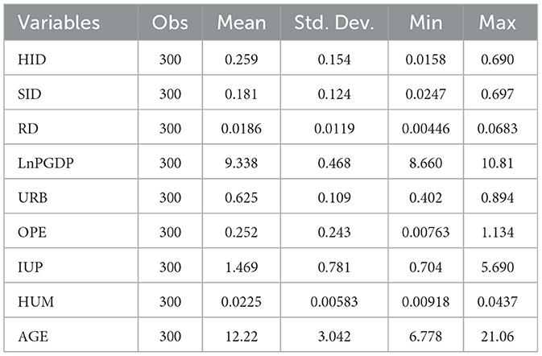The image size is (542, 356).
Task: Select the URB row label
Action: (x=30, y=196)
